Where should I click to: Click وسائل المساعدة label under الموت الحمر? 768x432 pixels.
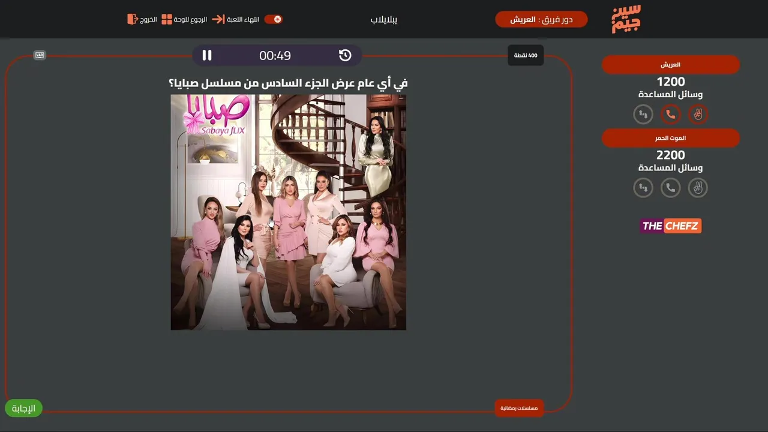point(671,168)
